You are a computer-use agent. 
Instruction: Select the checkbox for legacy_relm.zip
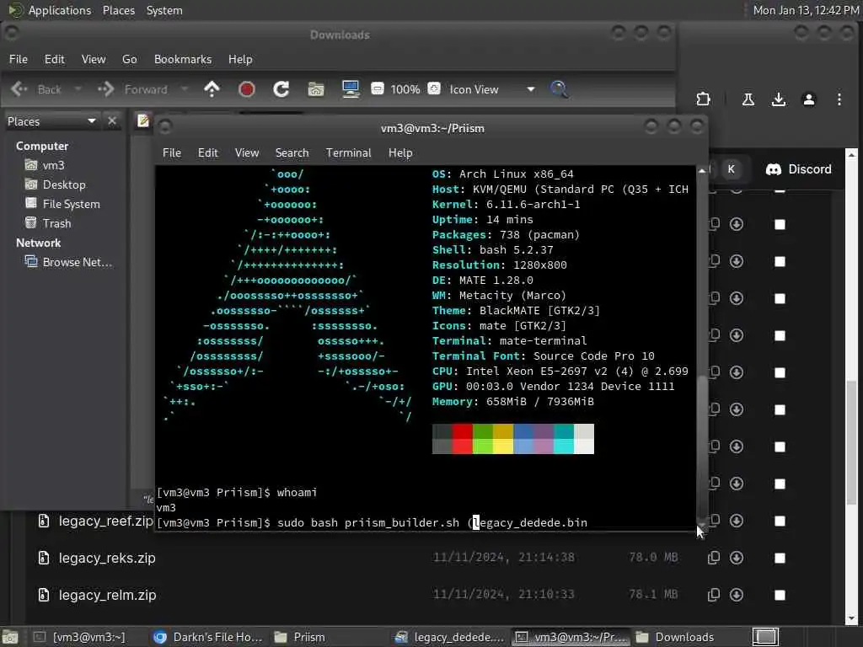click(780, 595)
